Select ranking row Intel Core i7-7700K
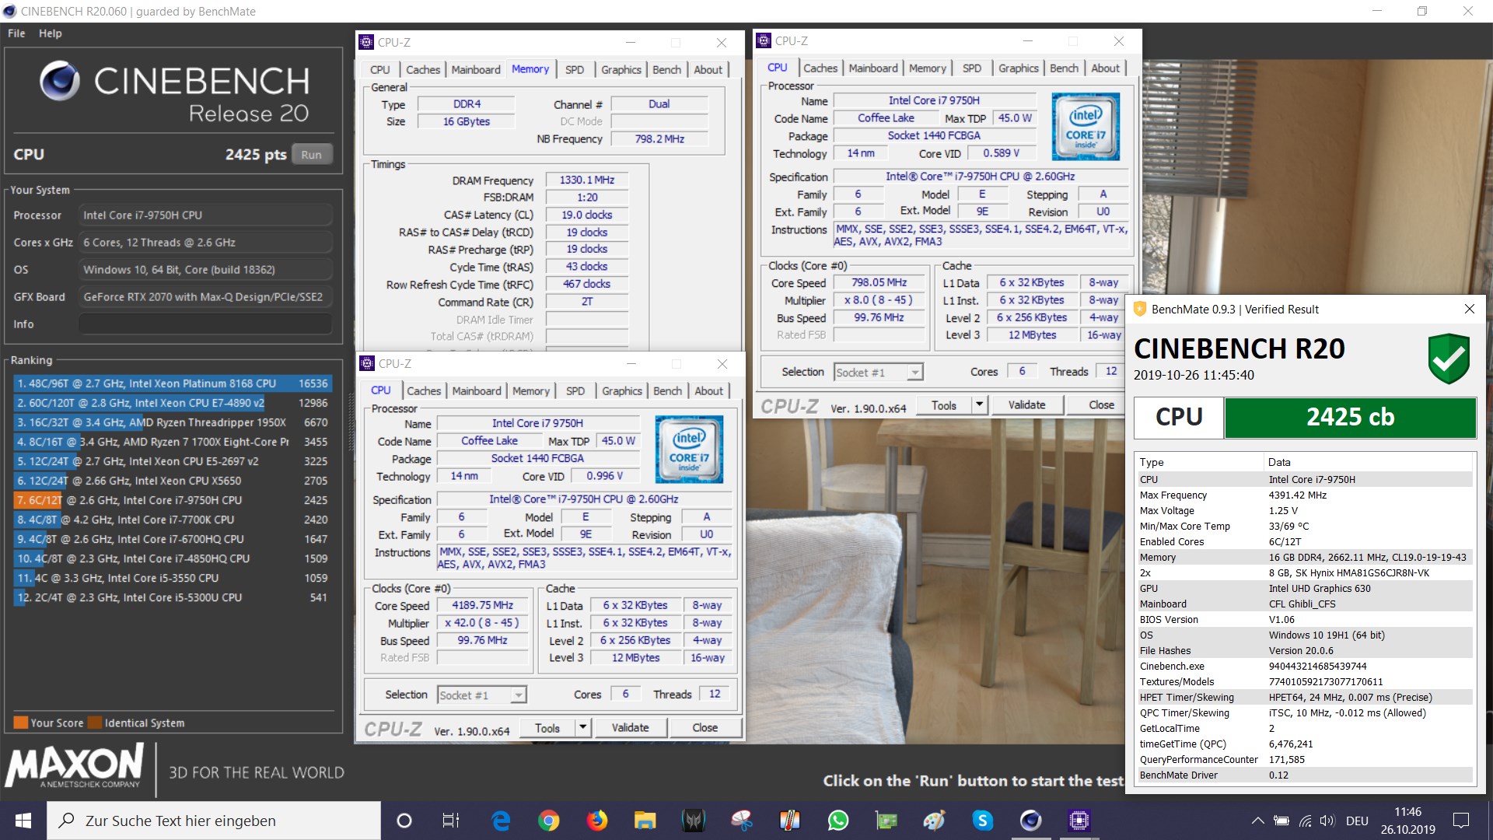This screenshot has height=840, width=1493. pyautogui.click(x=173, y=520)
